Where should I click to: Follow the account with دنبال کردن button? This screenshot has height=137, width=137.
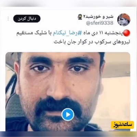click(x=27, y=19)
